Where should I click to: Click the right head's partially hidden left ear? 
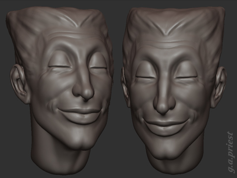point(124,83)
